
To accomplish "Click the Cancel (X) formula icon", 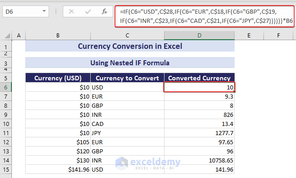I will tap(71, 12).
